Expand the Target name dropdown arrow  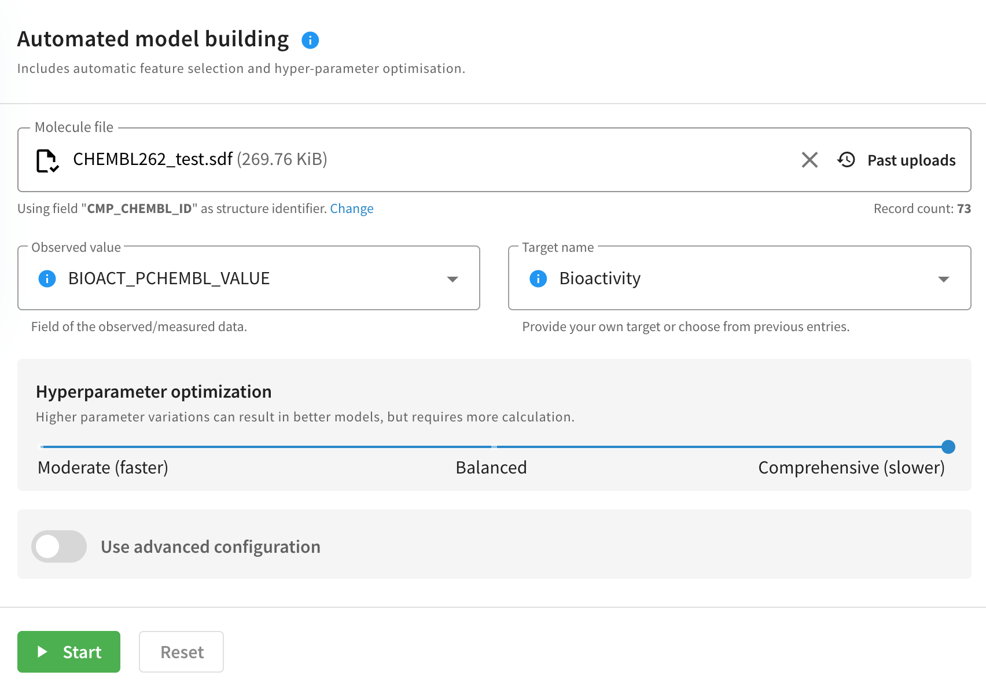click(x=943, y=279)
